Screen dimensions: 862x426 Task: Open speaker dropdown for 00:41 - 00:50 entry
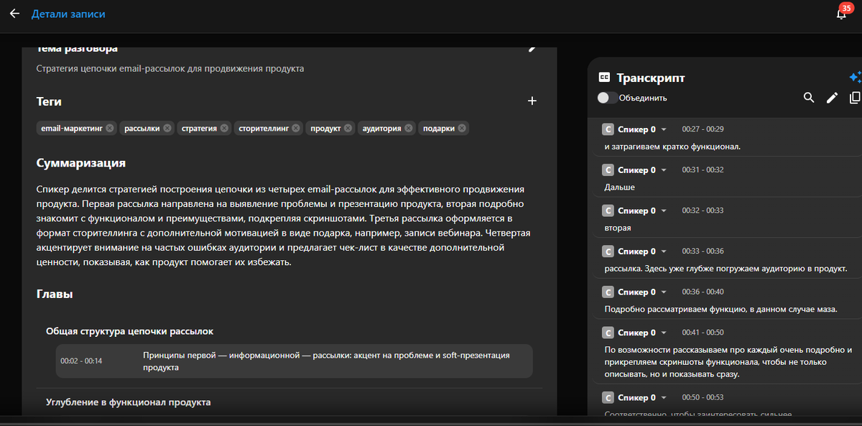coord(664,333)
